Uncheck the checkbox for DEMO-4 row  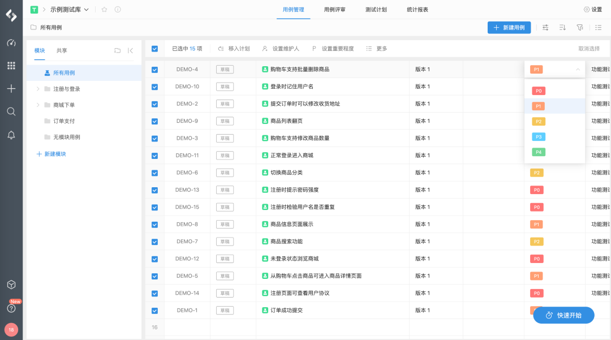tap(154, 70)
